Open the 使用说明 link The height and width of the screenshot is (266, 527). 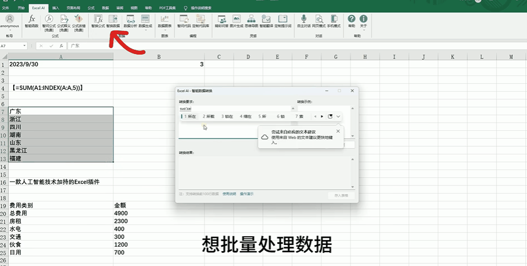pos(229,194)
